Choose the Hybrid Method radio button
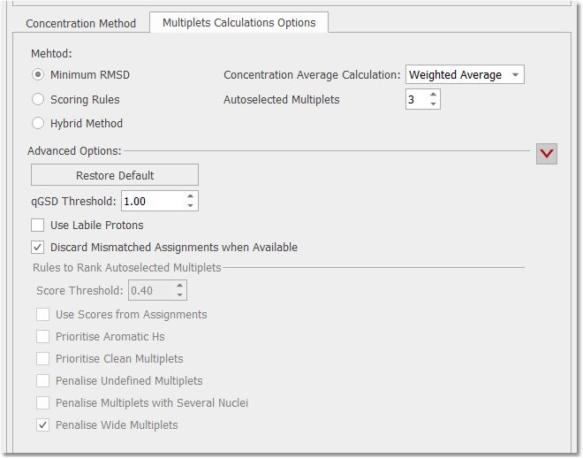This screenshot has width=583, height=459. tap(38, 123)
